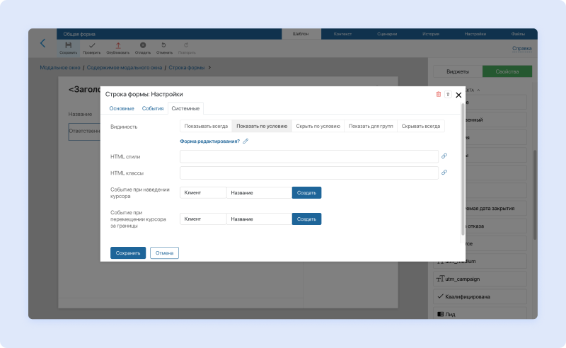Select the Показывать всегда visibility option
The width and height of the screenshot is (566, 348).
point(206,127)
